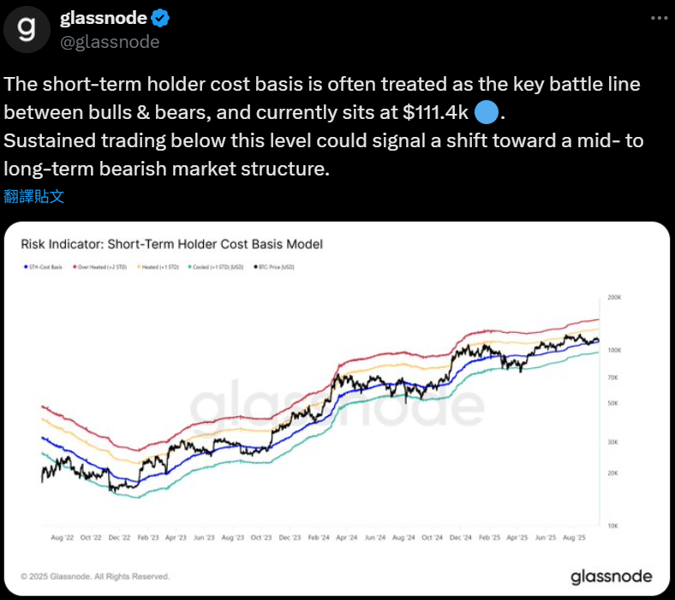Viewport: 675px width, 600px height.
Task: Click the glassnode watermark in chart center
Action: pos(337,404)
